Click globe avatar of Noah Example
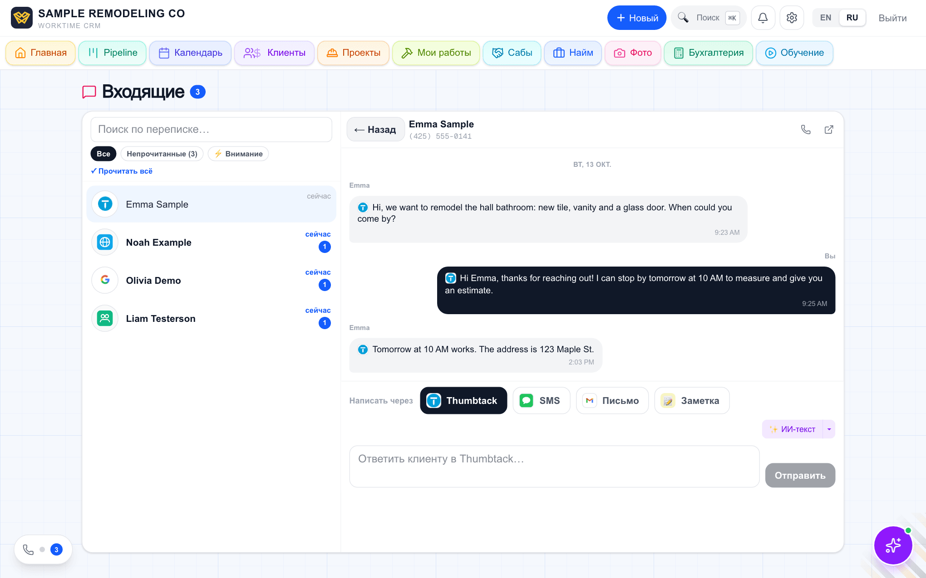Screen dimensions: 926x578 (105, 242)
